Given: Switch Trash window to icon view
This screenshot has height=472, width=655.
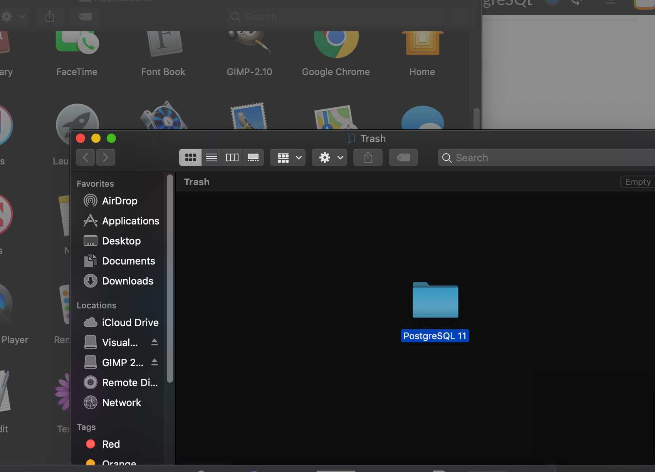Looking at the screenshot, I should (x=190, y=157).
